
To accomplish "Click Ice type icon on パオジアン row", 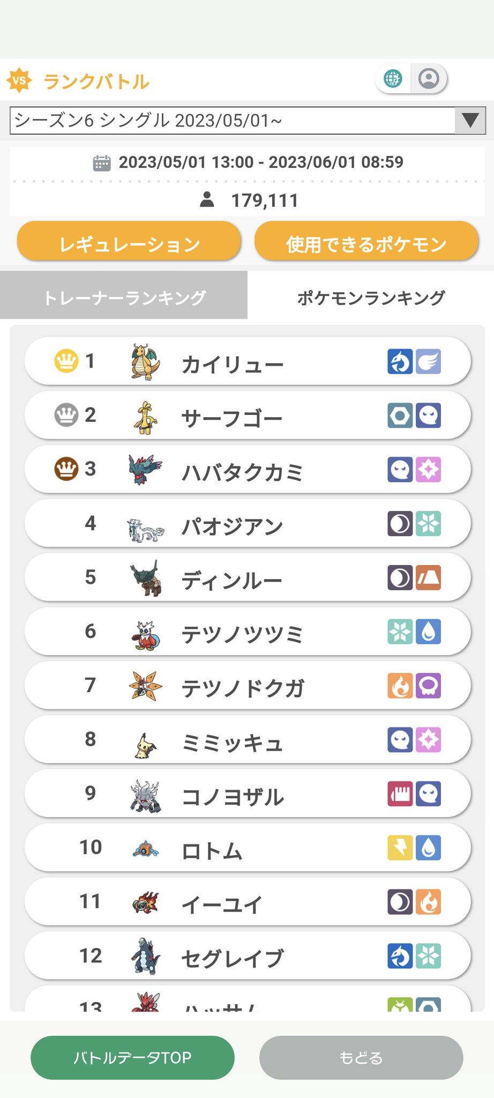I will (429, 524).
